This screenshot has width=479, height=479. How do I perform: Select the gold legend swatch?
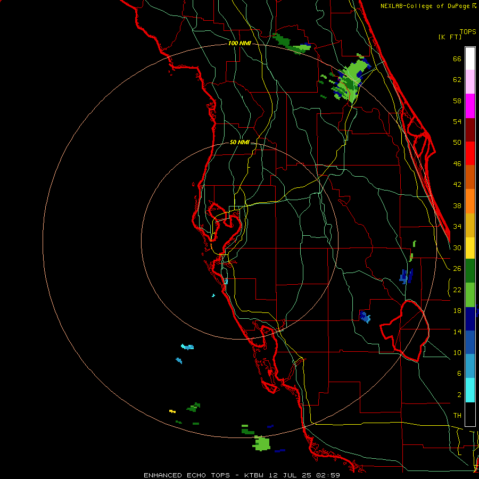pos(470,225)
